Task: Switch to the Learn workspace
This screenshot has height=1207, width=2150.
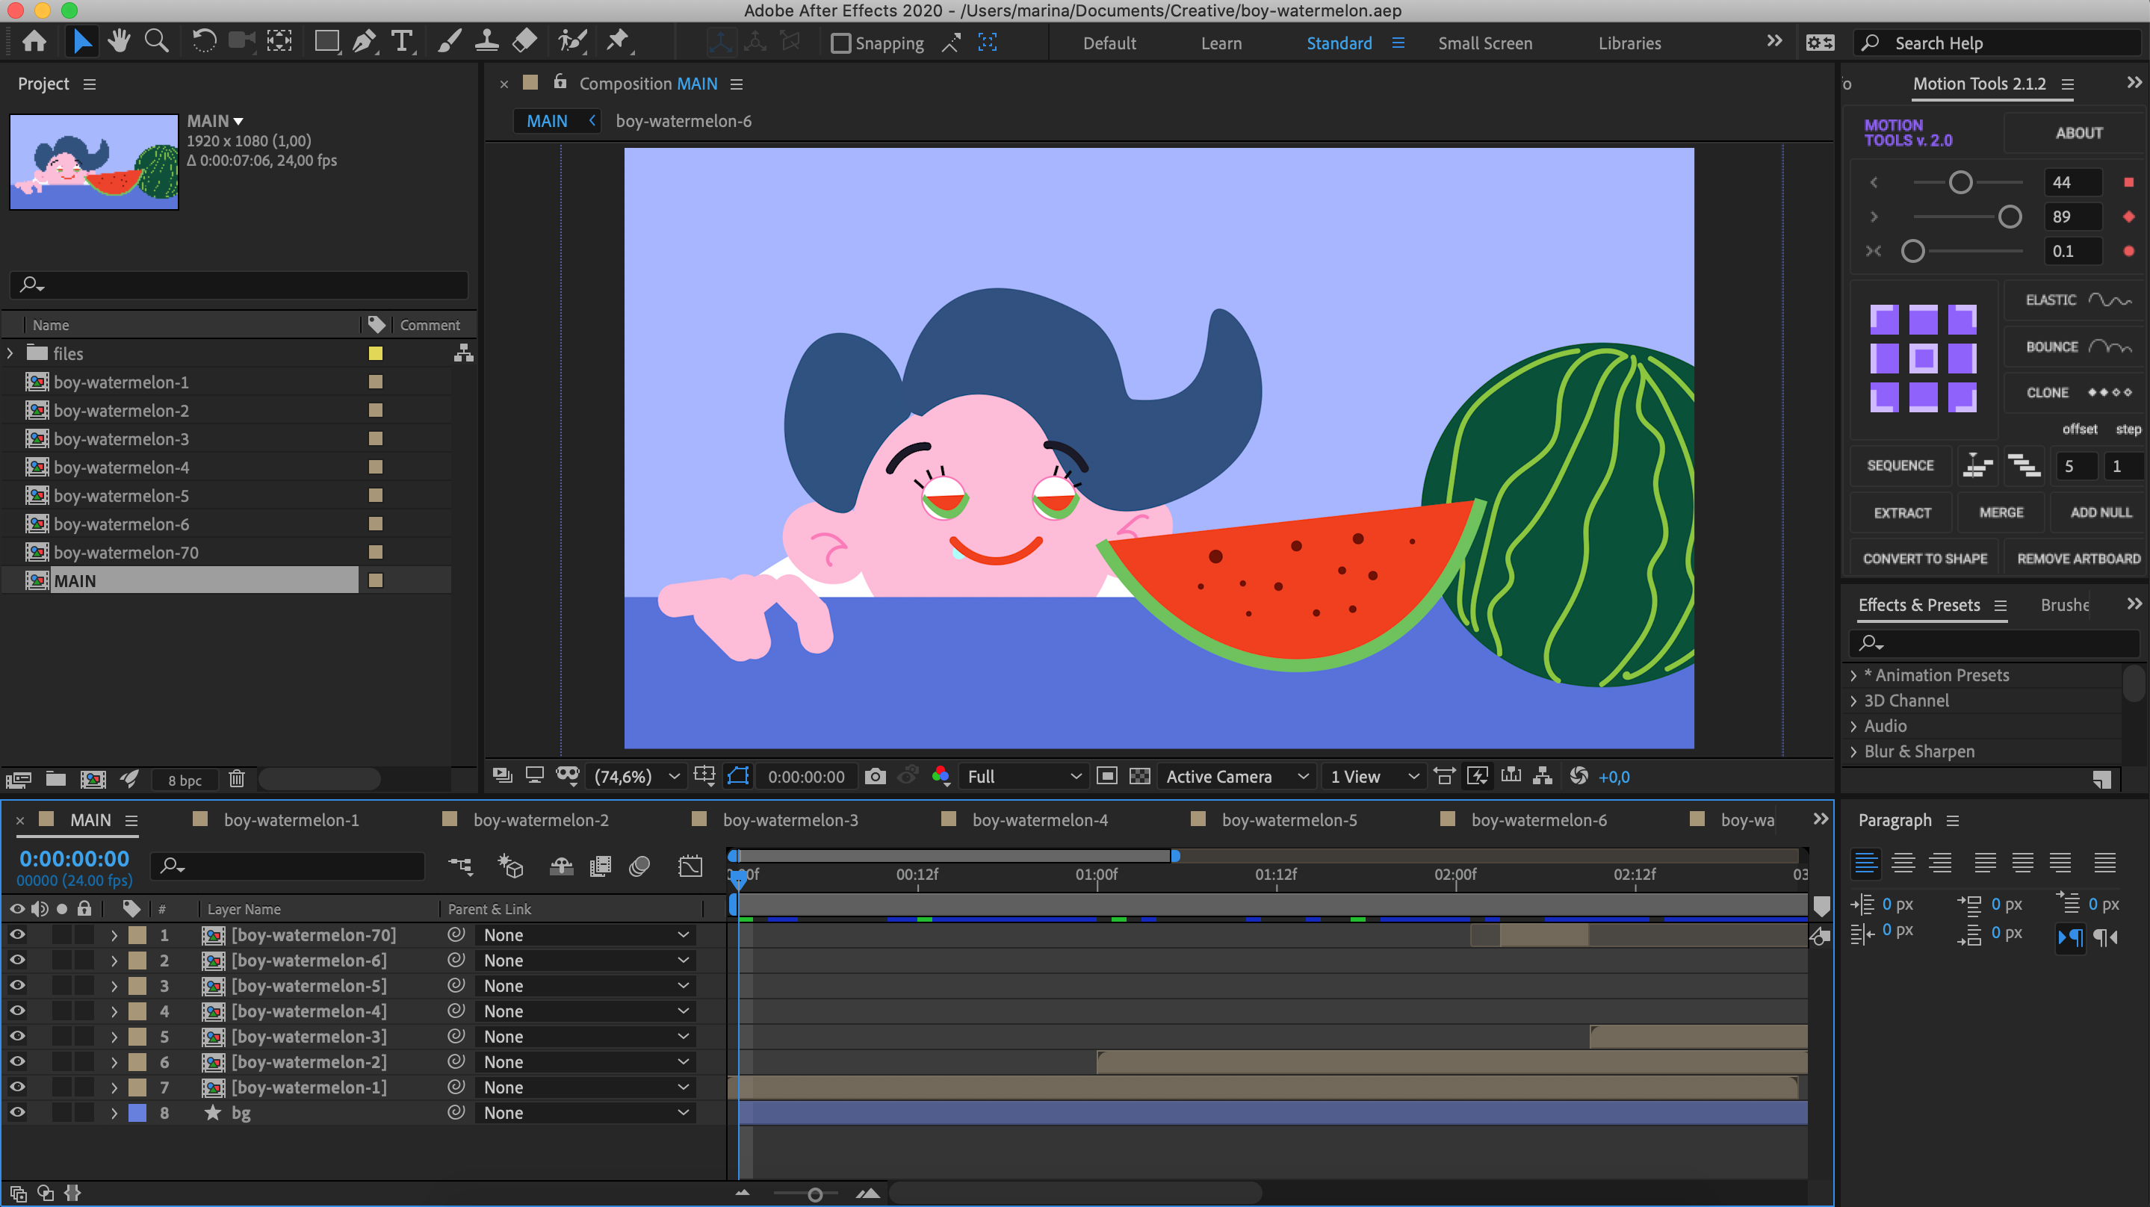Action: coord(1221,43)
